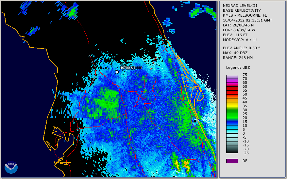Click the "10700 US 441" map label
The height and width of the screenshot is (179, 287).
click(x=131, y=67)
